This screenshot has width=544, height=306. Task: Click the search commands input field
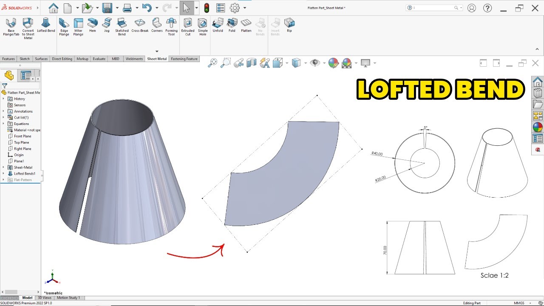click(x=433, y=8)
